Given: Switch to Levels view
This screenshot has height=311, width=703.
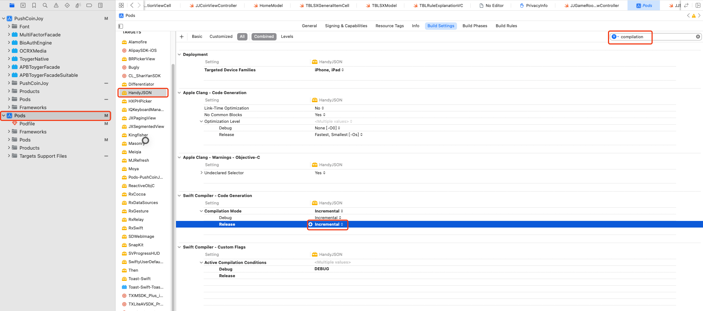Looking at the screenshot, I should coord(287,37).
